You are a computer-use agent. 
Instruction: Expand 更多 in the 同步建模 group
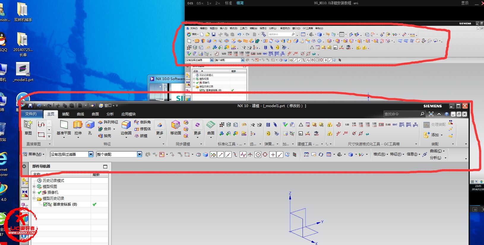click(197, 129)
